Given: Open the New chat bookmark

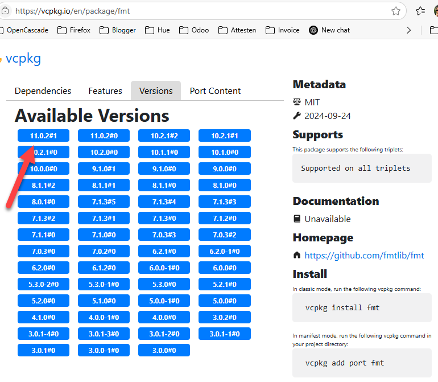Looking at the screenshot, I should coord(329,30).
